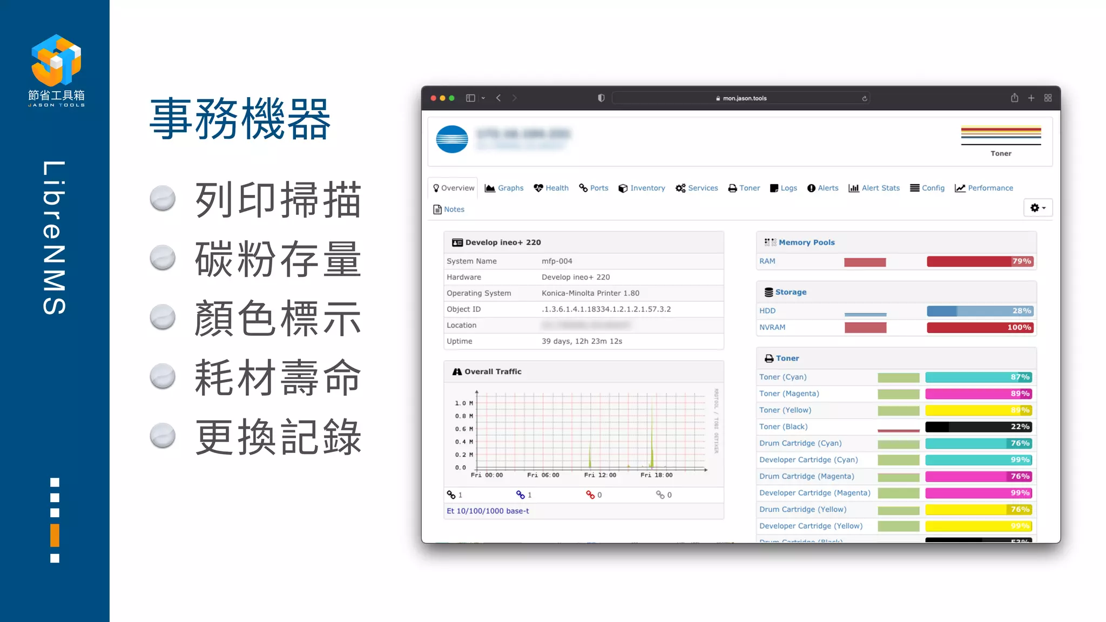Click the RAM 79% usage bar
Image resolution: width=1106 pixels, height=622 pixels.
(x=980, y=261)
